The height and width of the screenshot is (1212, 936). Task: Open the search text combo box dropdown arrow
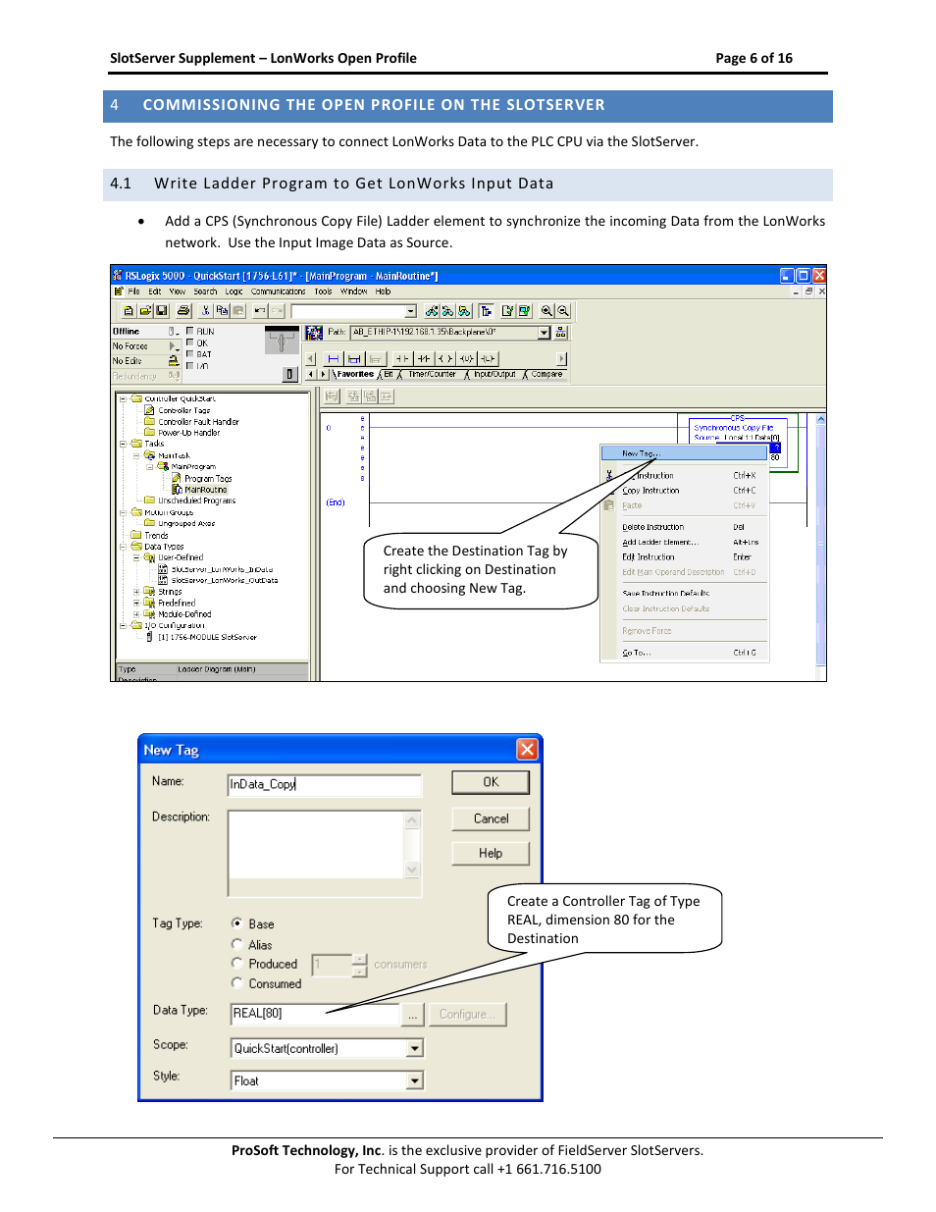pos(411,311)
